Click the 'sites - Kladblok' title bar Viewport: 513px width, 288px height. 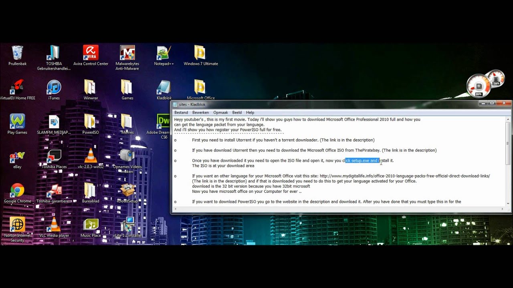(x=325, y=104)
